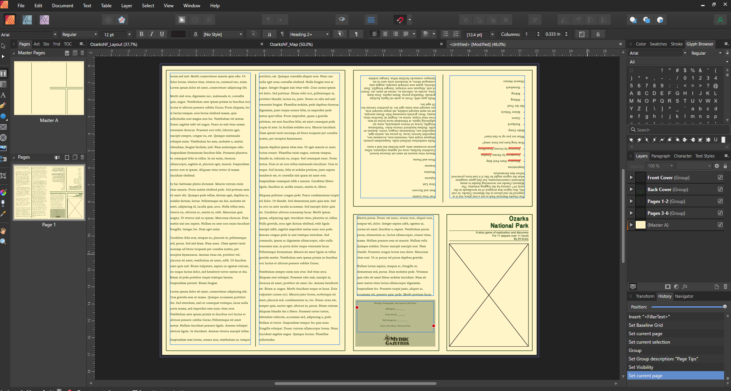Uncheck visibility of the Back Cover group

click(720, 189)
